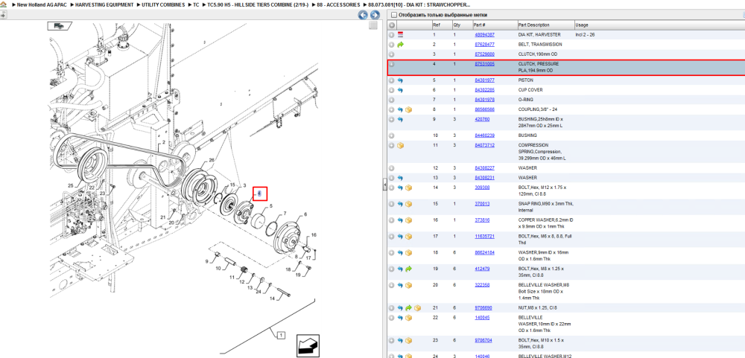
Task: Select callout 14 near the long bolt
Action: [x=272, y=298]
